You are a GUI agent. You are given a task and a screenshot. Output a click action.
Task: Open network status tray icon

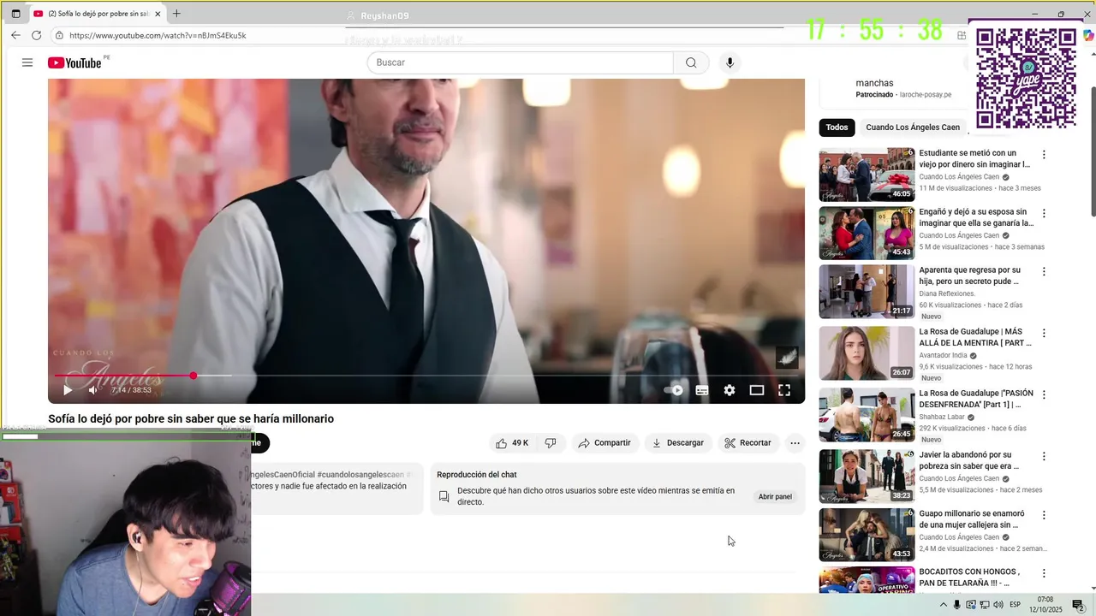coord(984,605)
